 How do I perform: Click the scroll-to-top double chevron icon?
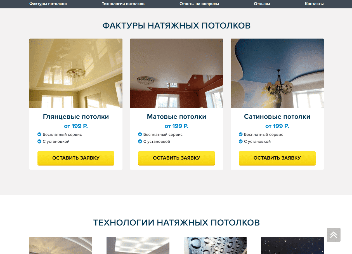tap(334, 235)
